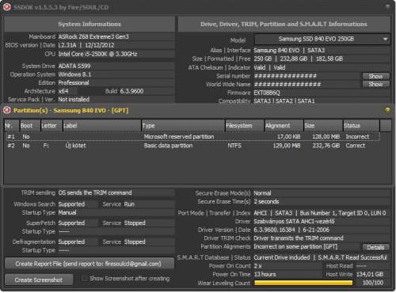
Task: Show the hidden World Wide Name
Action: (x=375, y=84)
